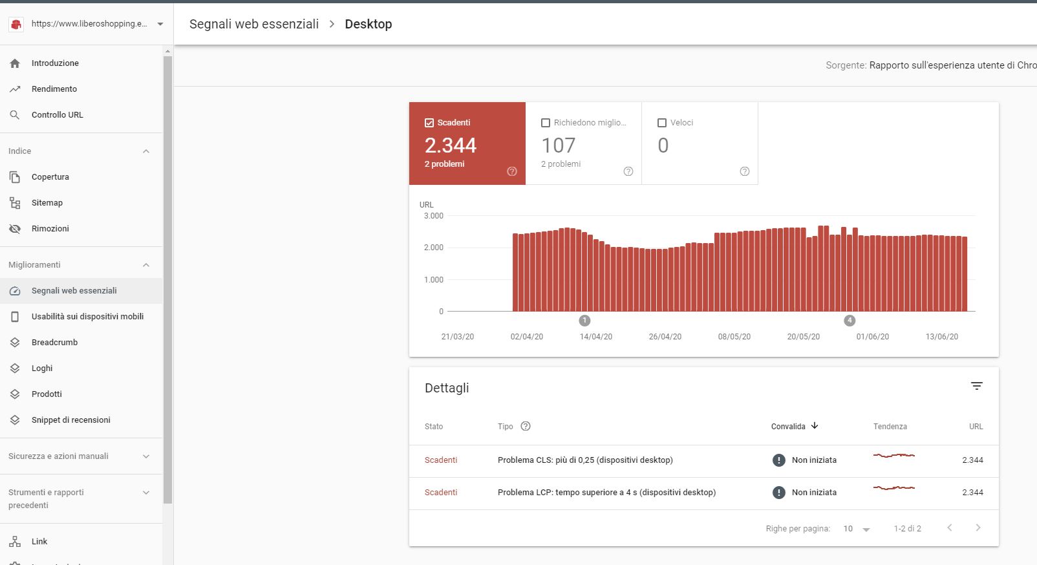Open Controllo URL search icon
Viewport: 1037px width, 565px height.
point(15,114)
